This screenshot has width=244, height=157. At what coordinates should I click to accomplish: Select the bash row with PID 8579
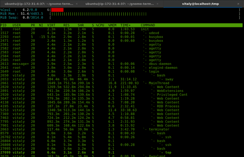(121, 133)
